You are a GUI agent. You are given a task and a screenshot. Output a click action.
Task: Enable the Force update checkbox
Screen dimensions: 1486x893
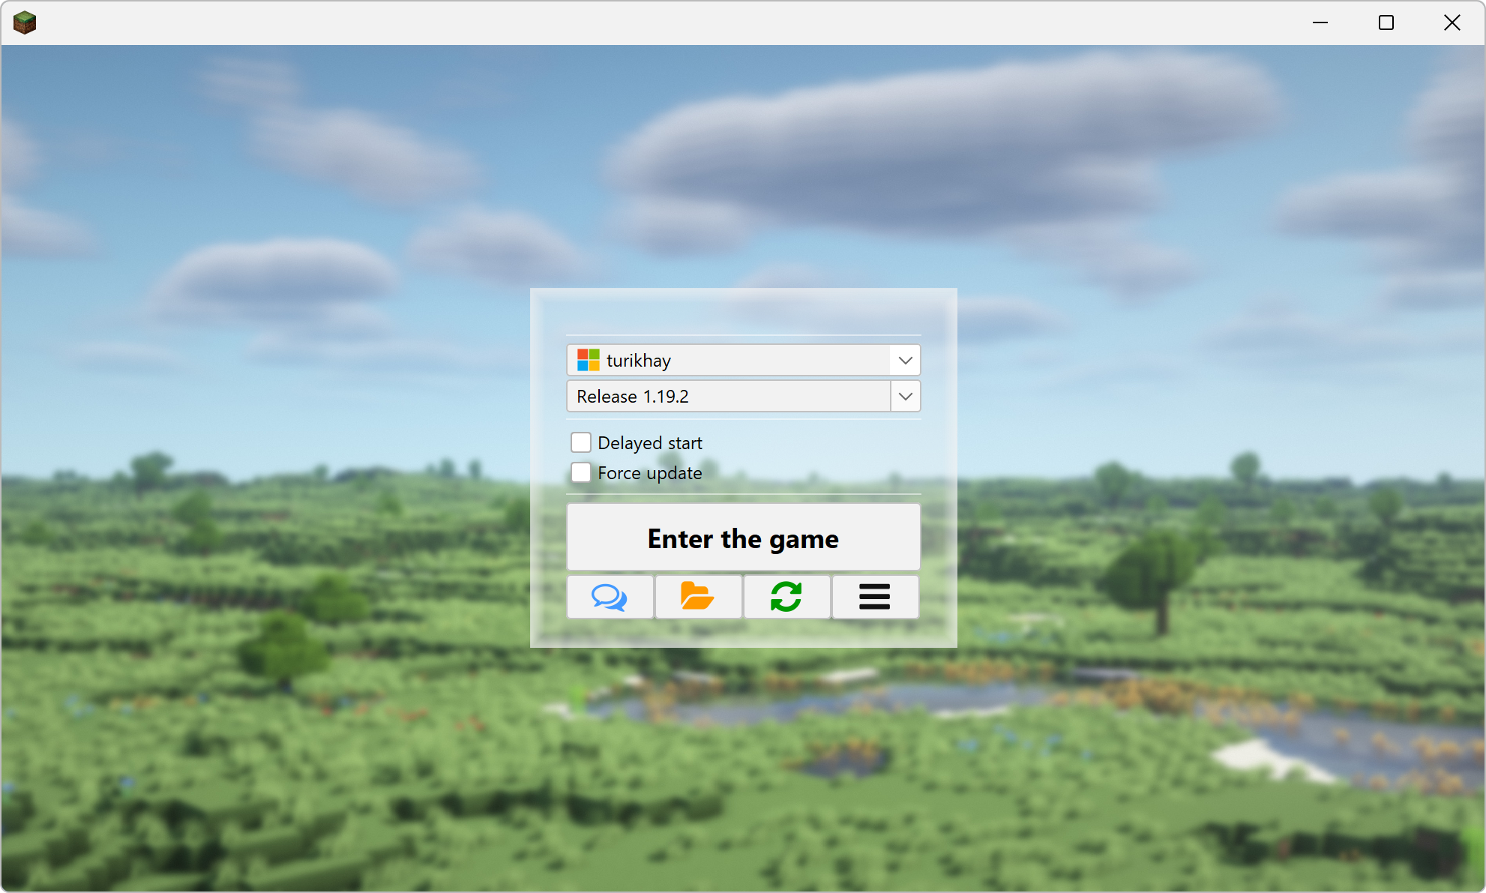coord(582,472)
